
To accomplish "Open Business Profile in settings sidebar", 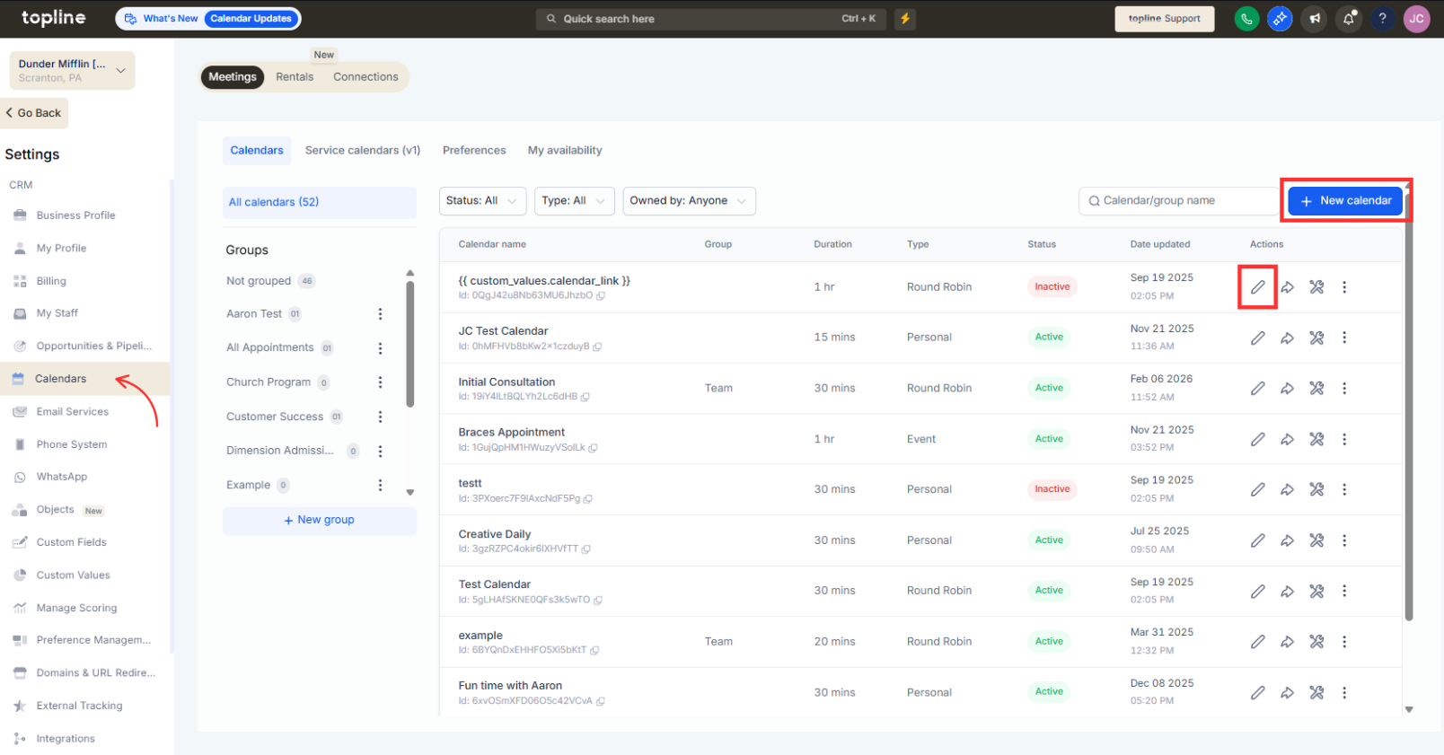I will click(76, 215).
